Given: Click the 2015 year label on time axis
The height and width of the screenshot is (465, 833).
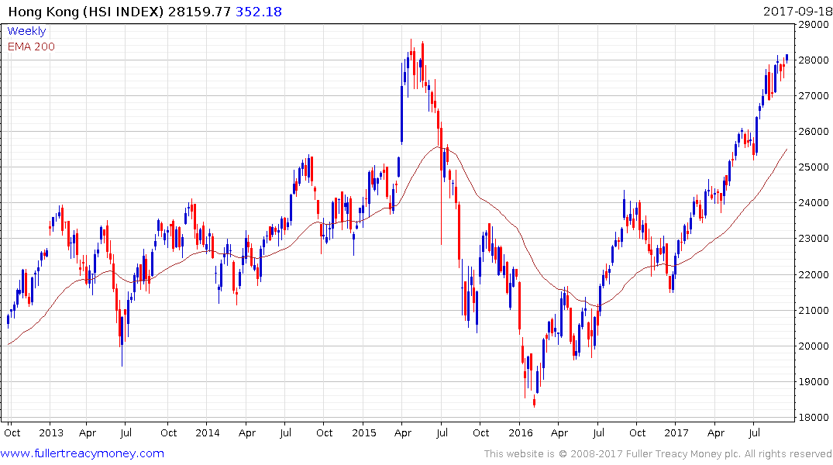Looking at the screenshot, I should coord(364,432).
